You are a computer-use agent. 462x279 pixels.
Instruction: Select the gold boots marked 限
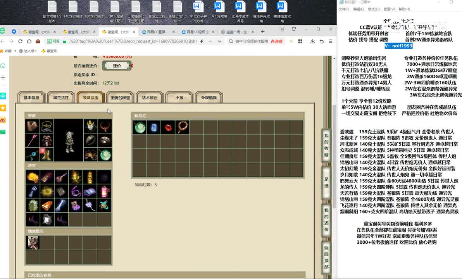(46, 154)
